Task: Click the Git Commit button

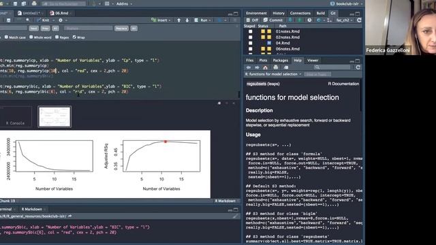Action: coord(273,20)
